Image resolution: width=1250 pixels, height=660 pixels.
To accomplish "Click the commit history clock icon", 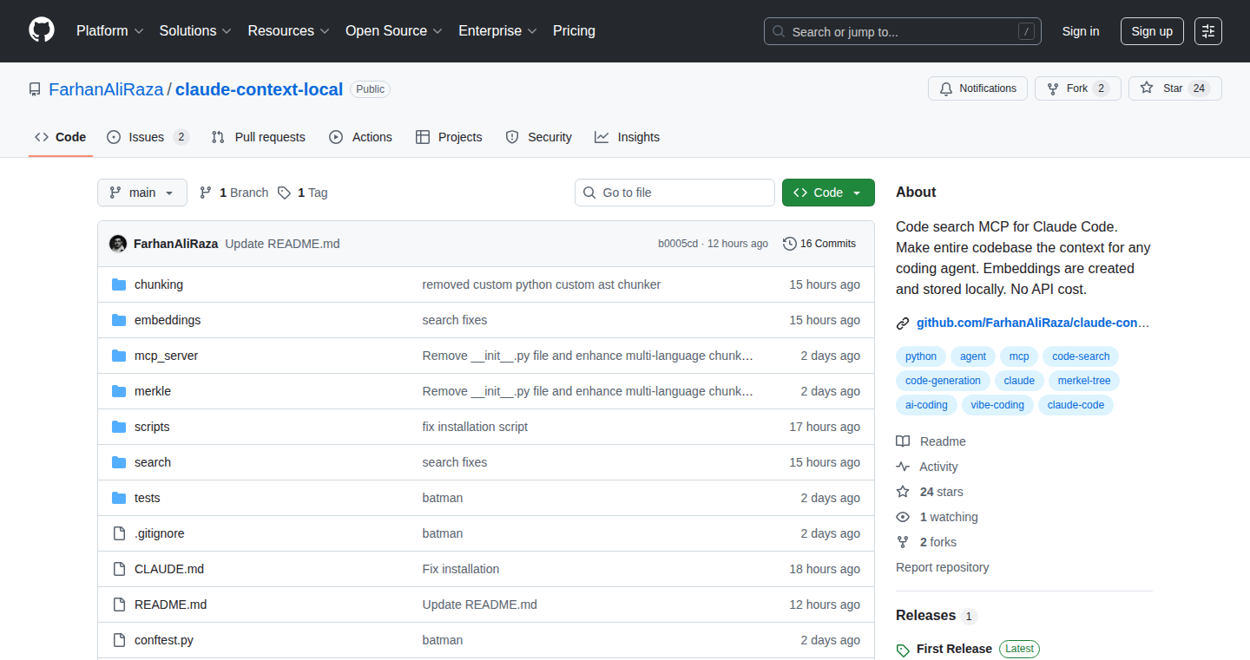I will coord(789,244).
